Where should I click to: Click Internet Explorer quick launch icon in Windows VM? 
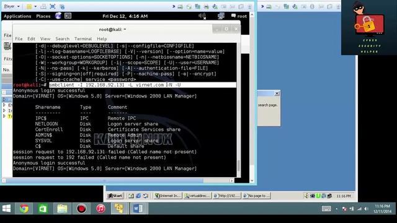(138, 196)
